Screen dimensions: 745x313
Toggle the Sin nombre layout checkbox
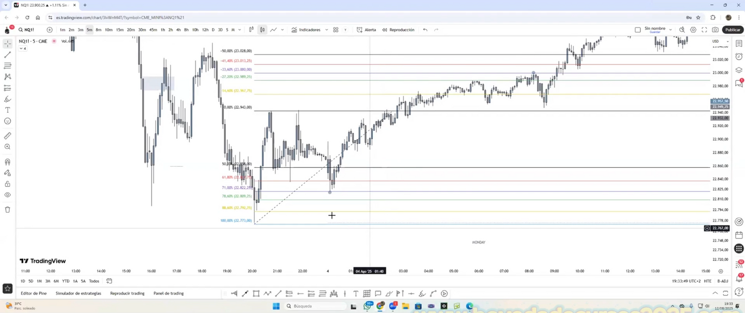638,29
